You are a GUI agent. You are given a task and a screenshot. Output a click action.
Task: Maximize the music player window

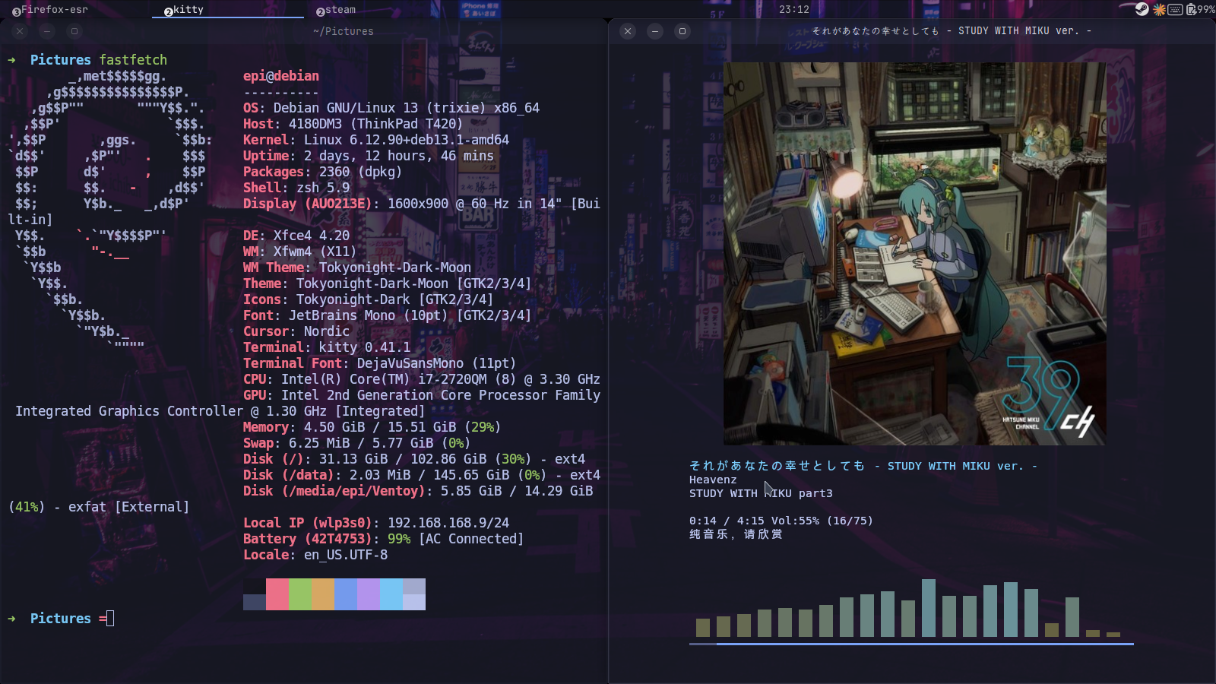pyautogui.click(x=682, y=31)
